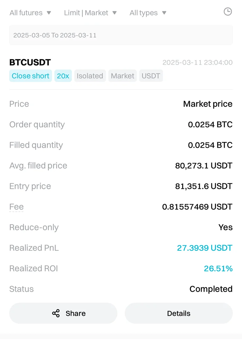Tap the BTCUSDT pair title
This screenshot has width=242, height=341.
tap(30, 62)
